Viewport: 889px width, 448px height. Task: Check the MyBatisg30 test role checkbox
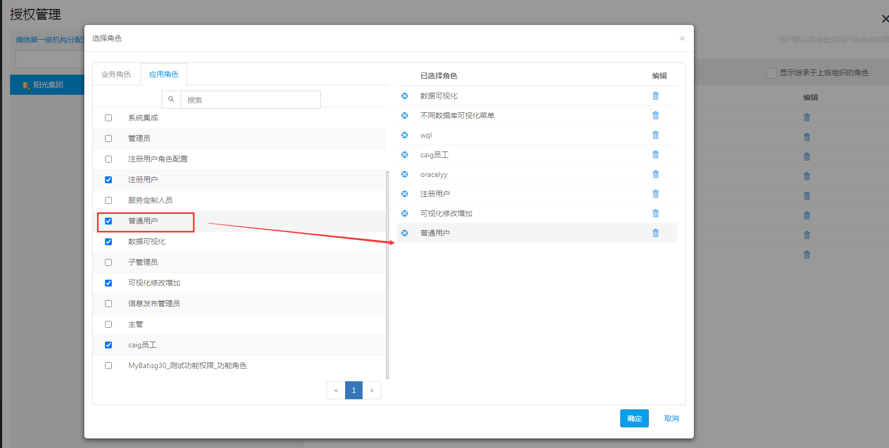coord(108,365)
